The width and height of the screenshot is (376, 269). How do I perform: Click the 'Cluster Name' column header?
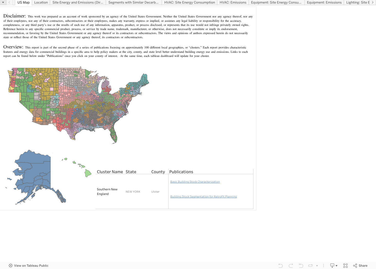pyautogui.click(x=110, y=172)
